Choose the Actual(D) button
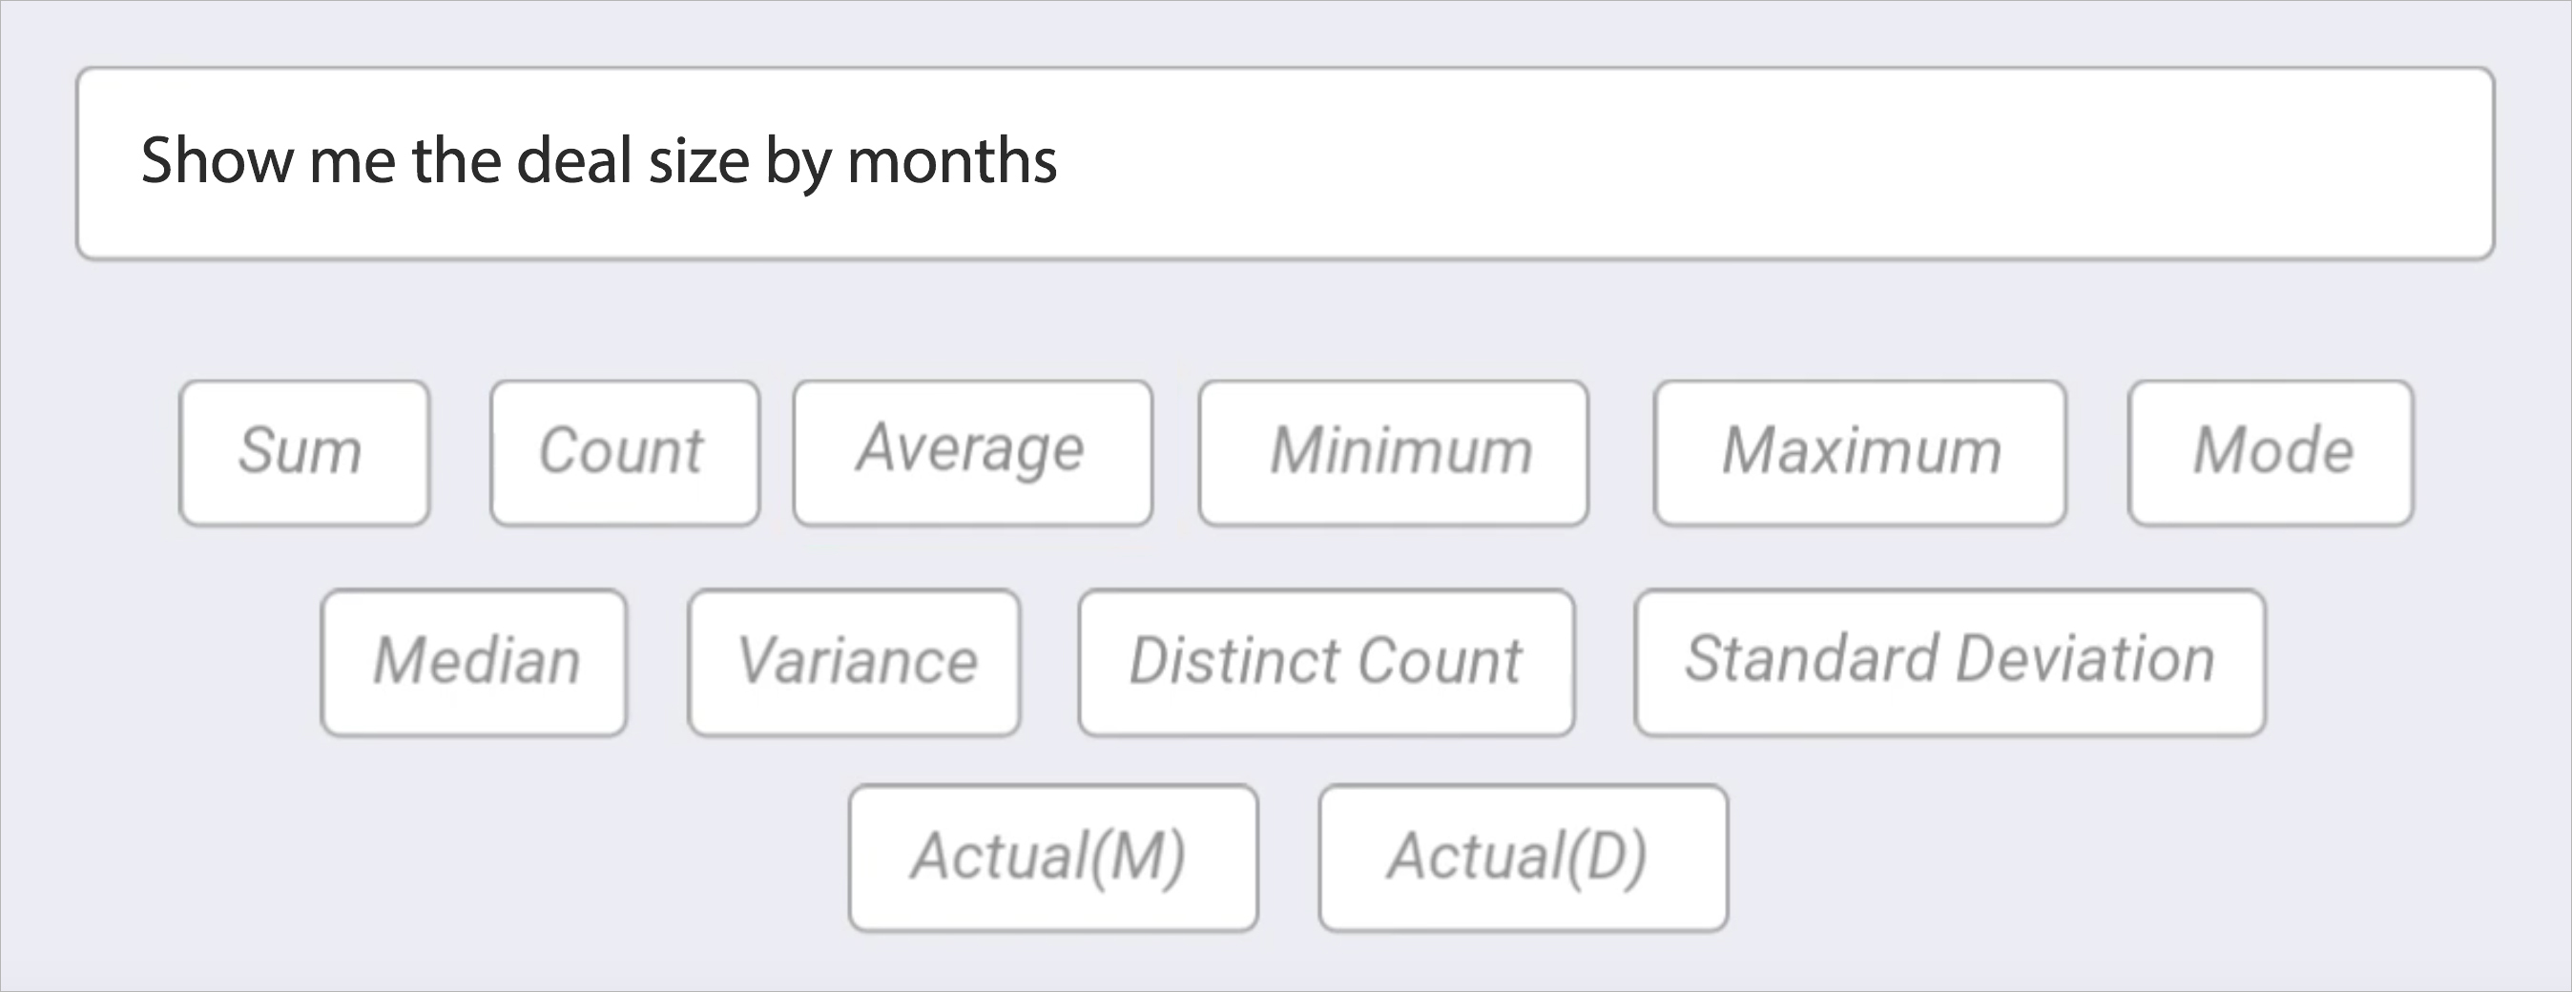 [x=1523, y=858]
